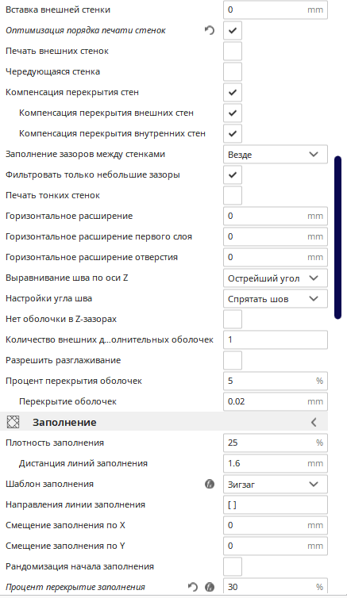This screenshot has height=598, width=347.
Task: Click 'Печать тонких стенок' label
Action: pos(52,195)
